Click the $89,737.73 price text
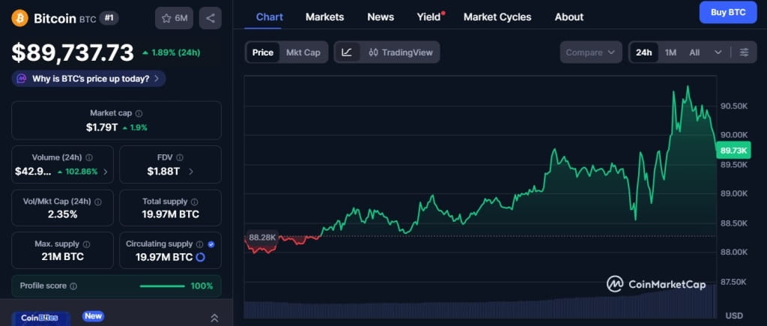The height and width of the screenshot is (326, 767). 73,53
